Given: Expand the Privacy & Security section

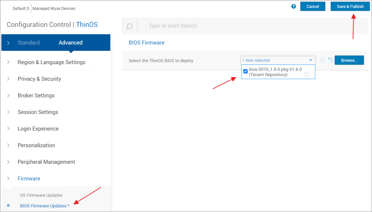Looking at the screenshot, I should point(39,79).
